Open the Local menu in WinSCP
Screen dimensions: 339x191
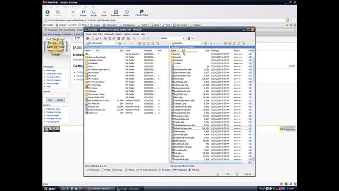tap(88, 34)
